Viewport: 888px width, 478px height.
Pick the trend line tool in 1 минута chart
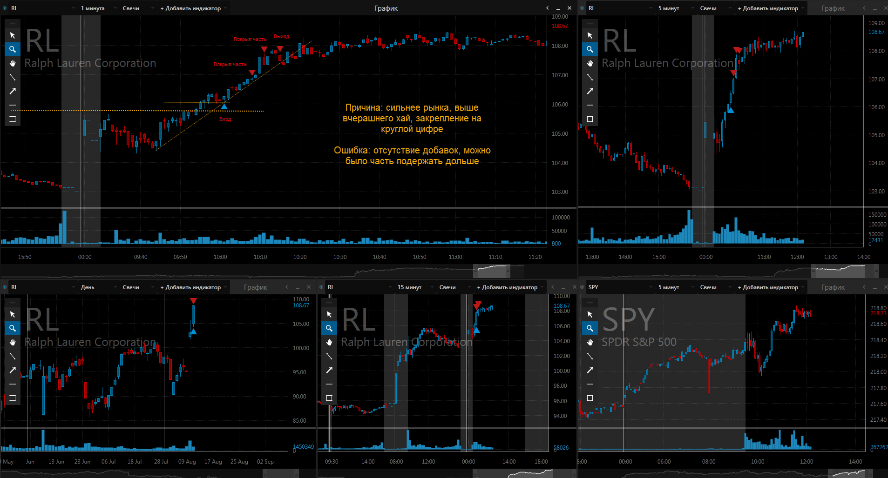[13, 77]
